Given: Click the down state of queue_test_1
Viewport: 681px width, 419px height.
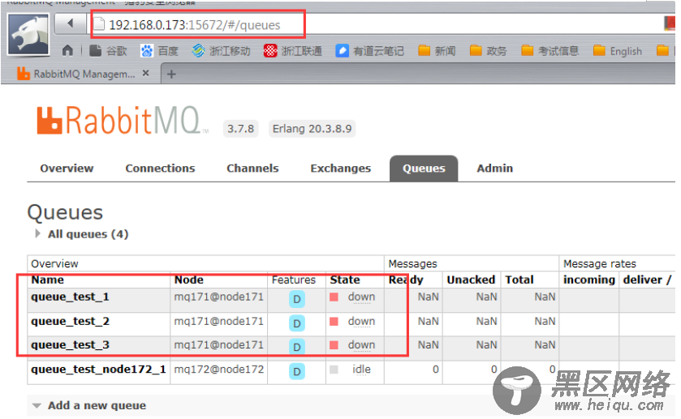Looking at the screenshot, I should tap(361, 297).
